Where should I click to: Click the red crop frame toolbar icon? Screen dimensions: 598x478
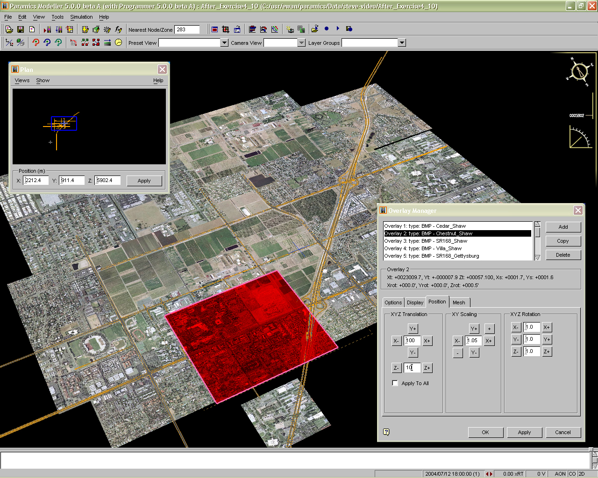[x=226, y=29]
